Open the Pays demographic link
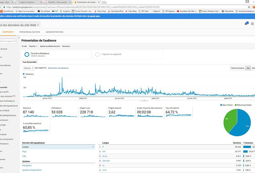The height and width of the screenshot is (173, 255). click(x=24, y=152)
